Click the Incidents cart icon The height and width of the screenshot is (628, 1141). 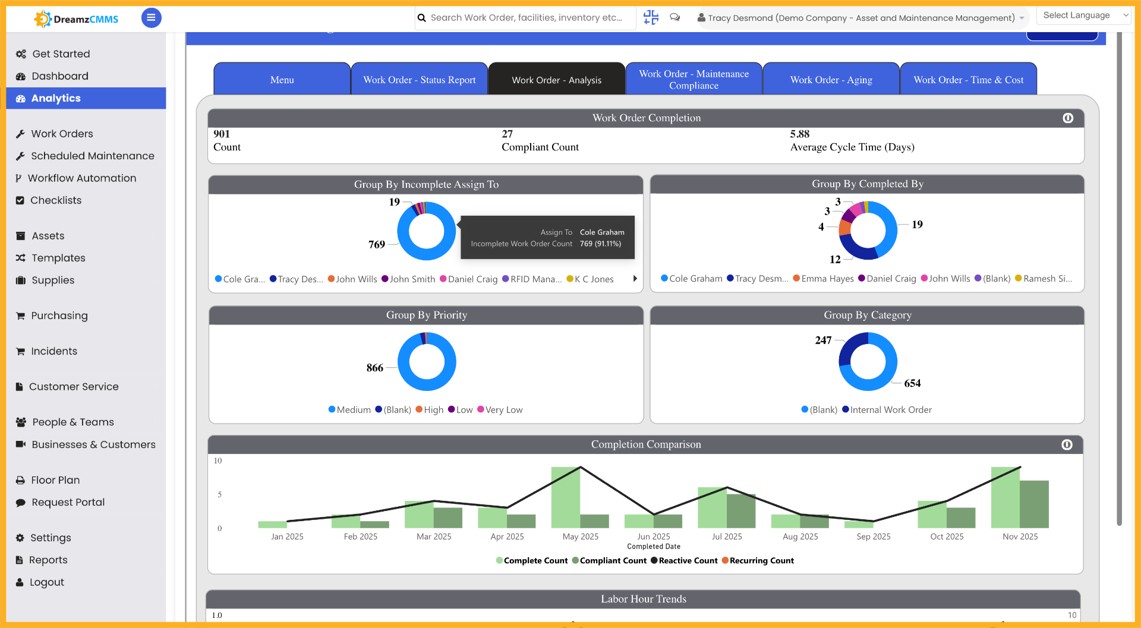21,351
